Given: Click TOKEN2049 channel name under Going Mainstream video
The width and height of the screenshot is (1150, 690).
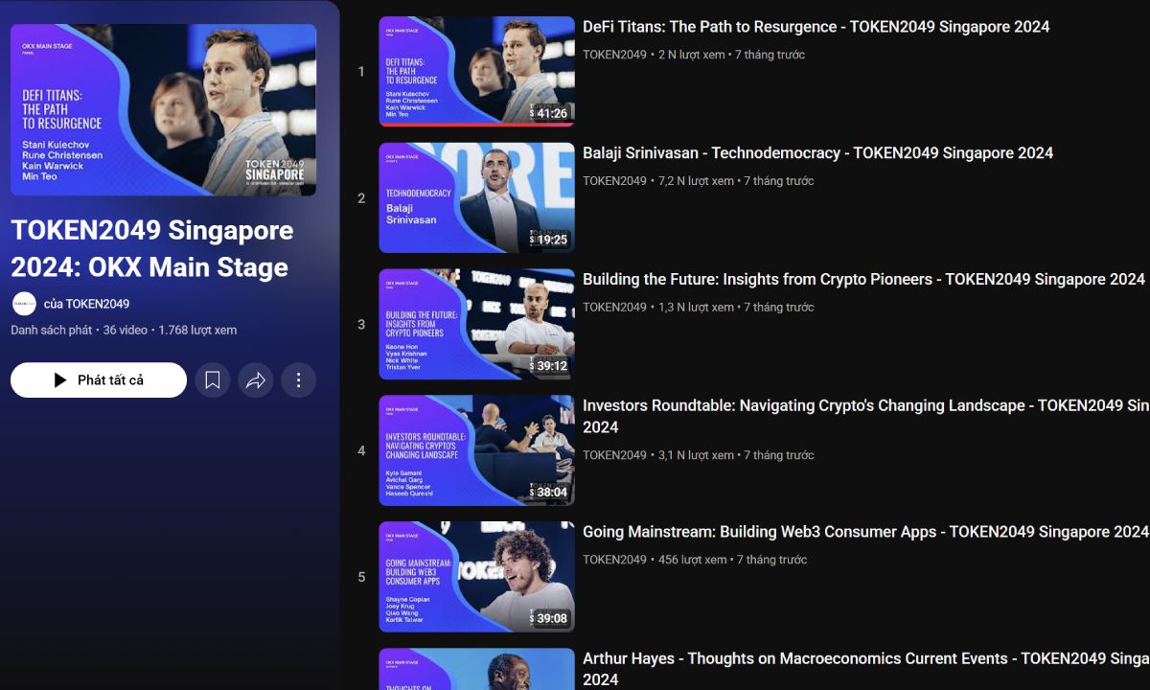Looking at the screenshot, I should coord(614,560).
